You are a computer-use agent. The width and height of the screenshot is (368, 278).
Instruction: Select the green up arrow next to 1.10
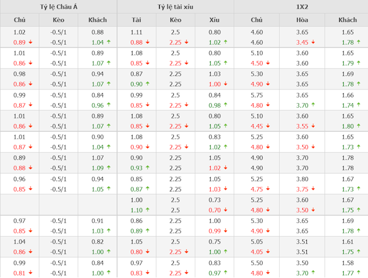pyautogui.click(x=147, y=210)
